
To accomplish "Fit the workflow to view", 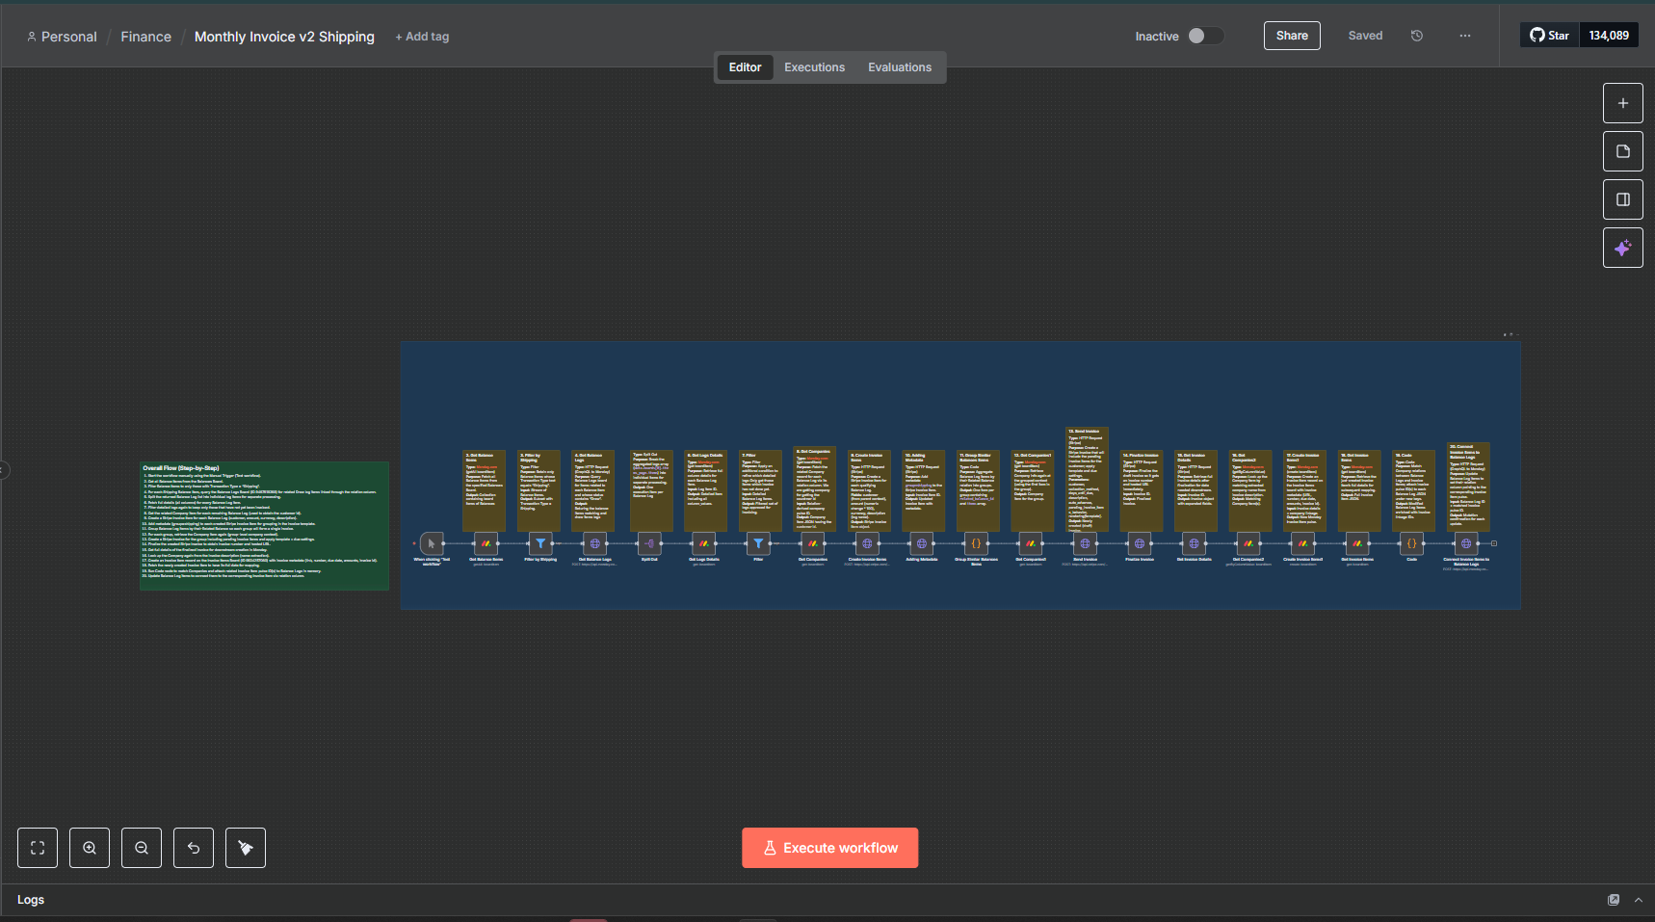I will coord(38,848).
